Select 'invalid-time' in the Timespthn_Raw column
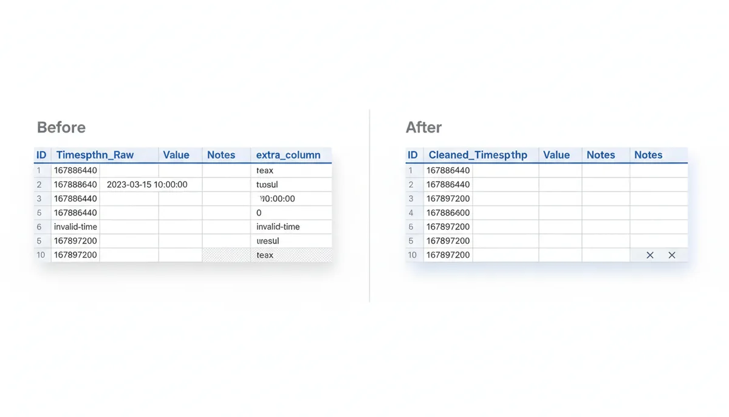729x417 pixels. point(75,227)
